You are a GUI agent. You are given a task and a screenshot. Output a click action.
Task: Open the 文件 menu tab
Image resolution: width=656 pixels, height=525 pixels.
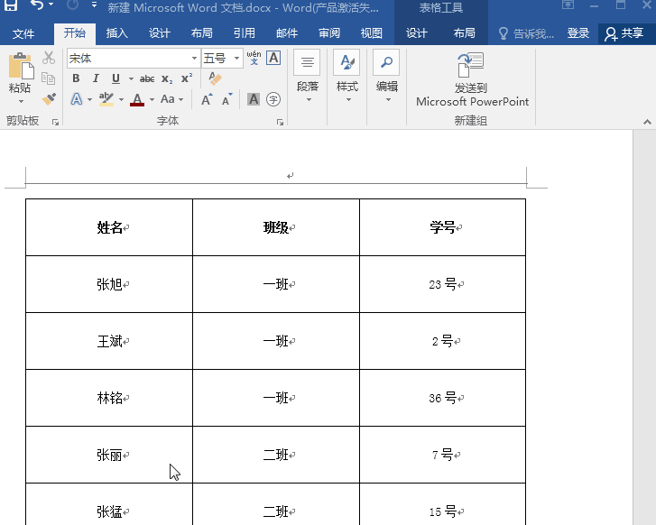(23, 33)
